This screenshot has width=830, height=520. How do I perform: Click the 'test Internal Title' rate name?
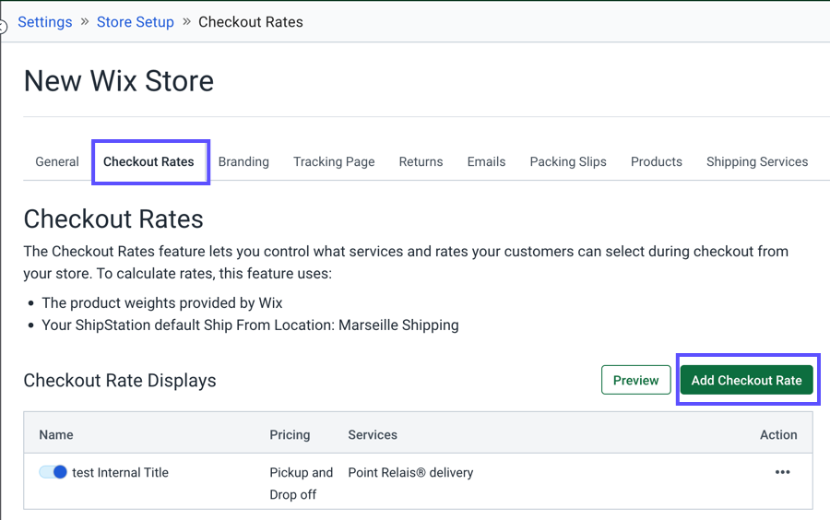click(x=120, y=472)
